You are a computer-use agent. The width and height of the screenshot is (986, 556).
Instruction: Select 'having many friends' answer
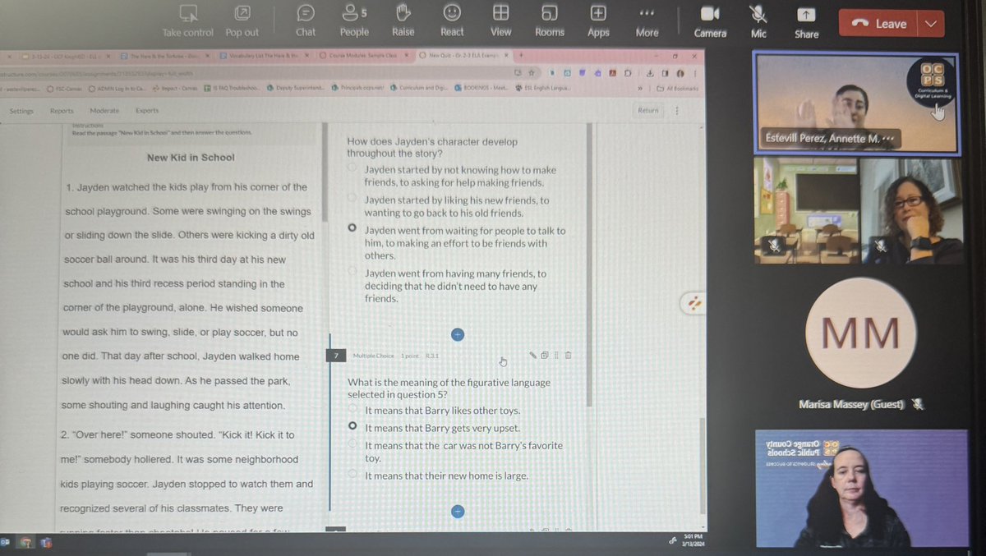[352, 272]
